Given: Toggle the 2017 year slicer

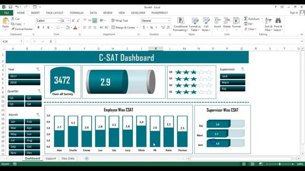Looking at the screenshot, I should pos(24,76).
